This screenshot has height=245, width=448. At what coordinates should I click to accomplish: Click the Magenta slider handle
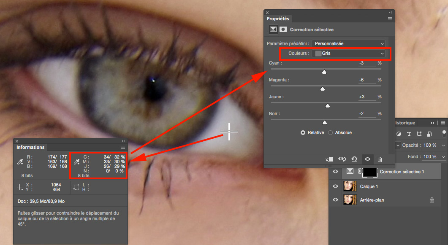[323, 89]
